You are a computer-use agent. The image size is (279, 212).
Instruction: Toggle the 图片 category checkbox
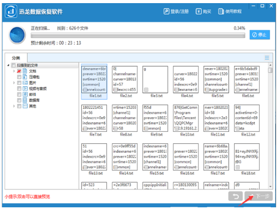click(x=19, y=83)
